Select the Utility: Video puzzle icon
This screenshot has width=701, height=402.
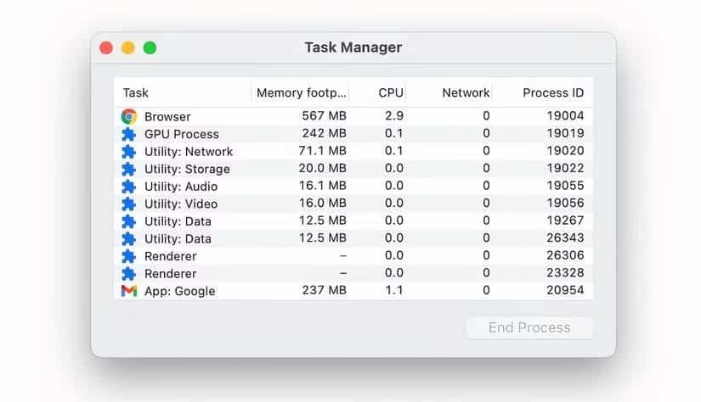pos(129,204)
